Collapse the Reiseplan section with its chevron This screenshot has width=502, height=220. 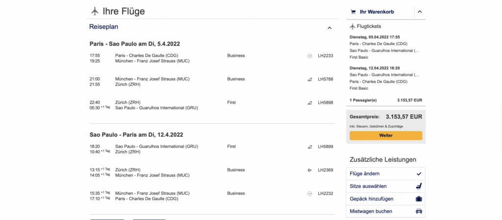(x=329, y=28)
